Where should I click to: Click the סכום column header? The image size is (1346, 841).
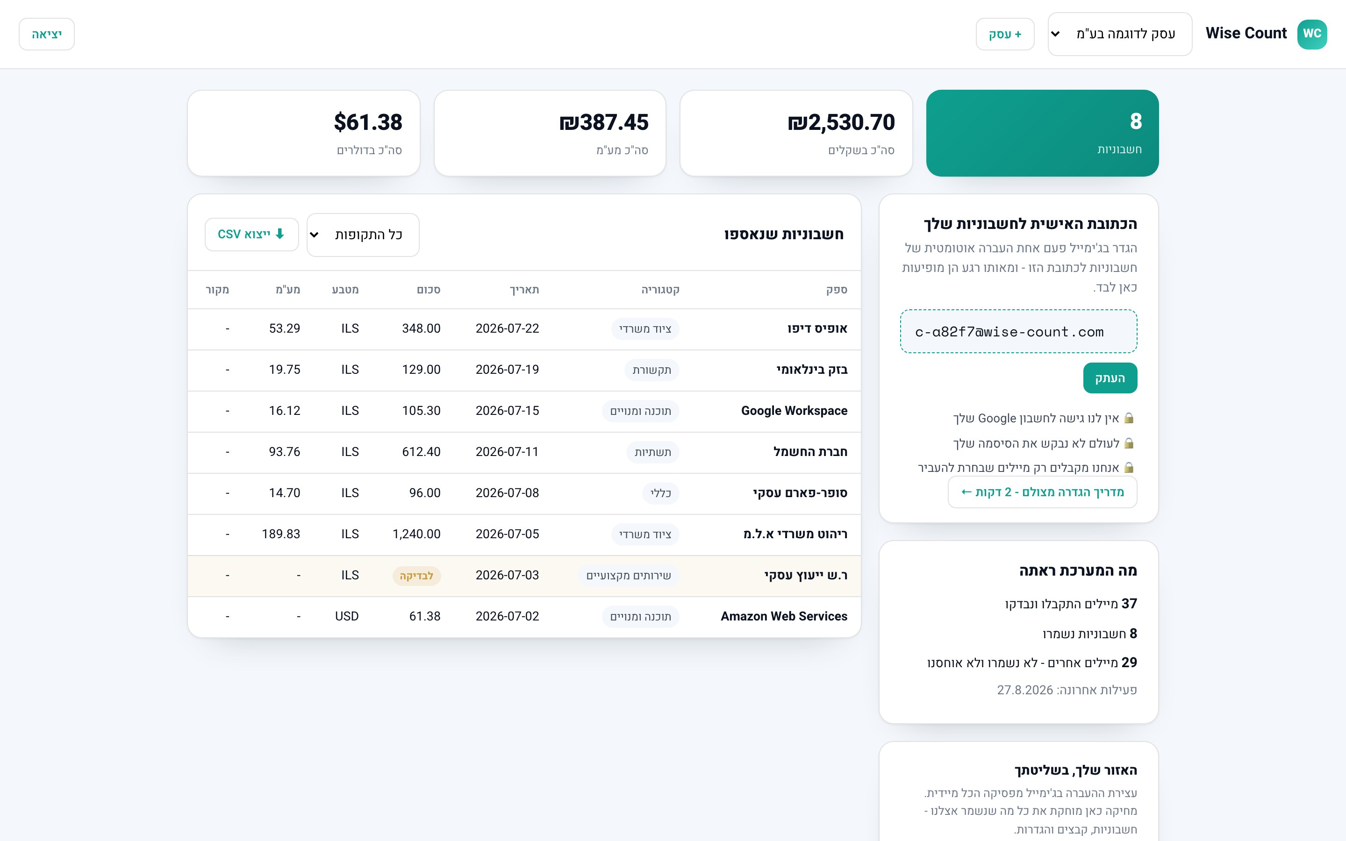428,290
